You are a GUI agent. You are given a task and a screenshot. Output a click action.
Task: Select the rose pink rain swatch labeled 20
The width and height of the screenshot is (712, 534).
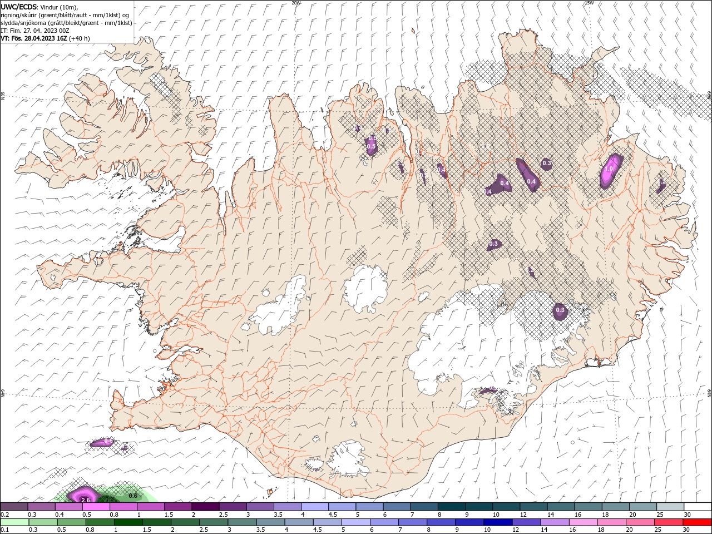pyautogui.click(x=640, y=522)
